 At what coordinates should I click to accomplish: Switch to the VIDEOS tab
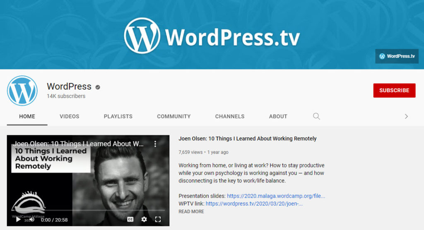point(70,116)
